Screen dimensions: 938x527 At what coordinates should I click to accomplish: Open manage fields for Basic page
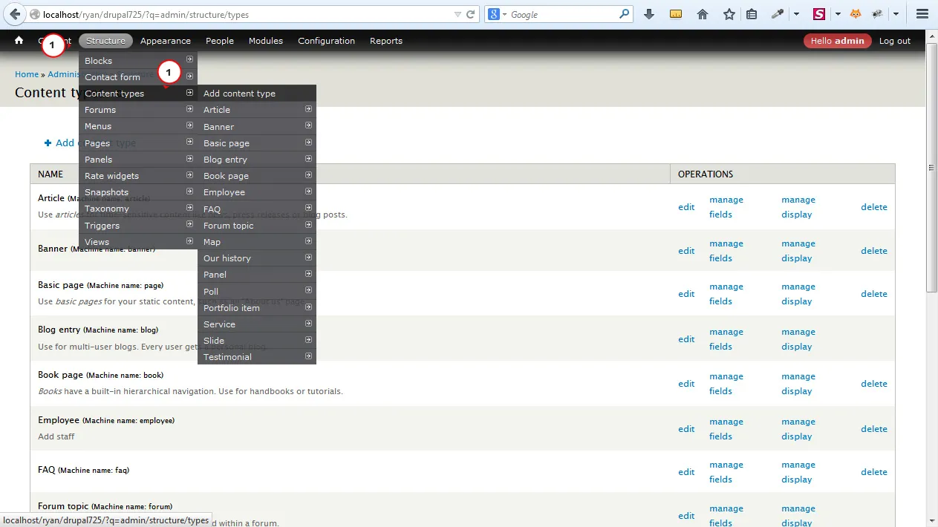tap(726, 294)
